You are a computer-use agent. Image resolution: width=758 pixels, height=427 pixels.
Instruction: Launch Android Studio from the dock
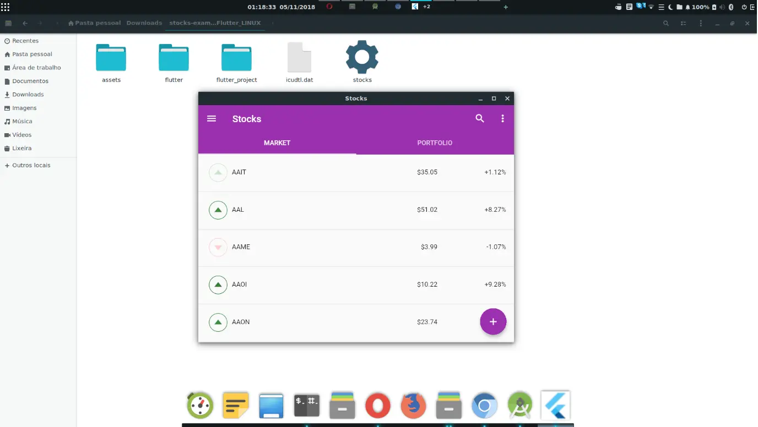click(519, 405)
